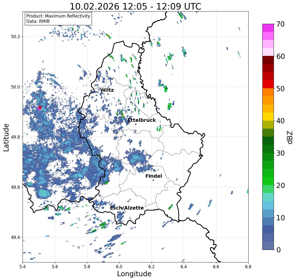296x280 pixels.
Task: Click the plus marker below Esch/Alzette
Action: [x=118, y=212]
